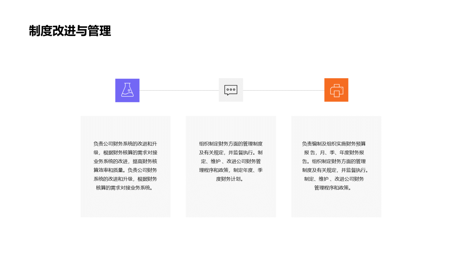Click the orange printer icon
Viewport: 469px width, 264px height.
pyautogui.click(x=336, y=90)
